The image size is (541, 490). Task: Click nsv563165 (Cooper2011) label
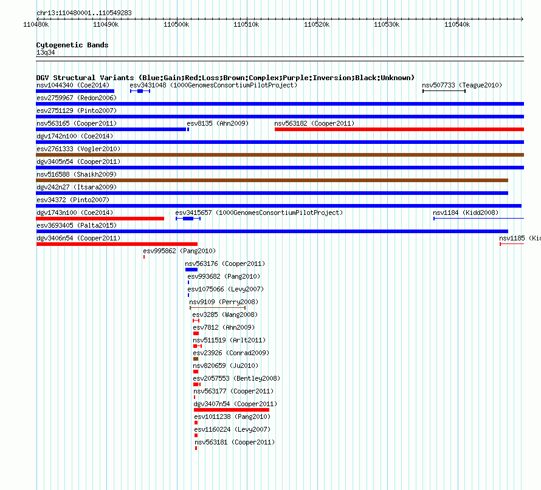tap(77, 123)
